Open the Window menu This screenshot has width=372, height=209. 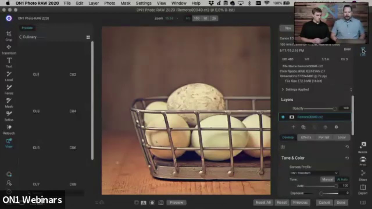[x=179, y=3]
